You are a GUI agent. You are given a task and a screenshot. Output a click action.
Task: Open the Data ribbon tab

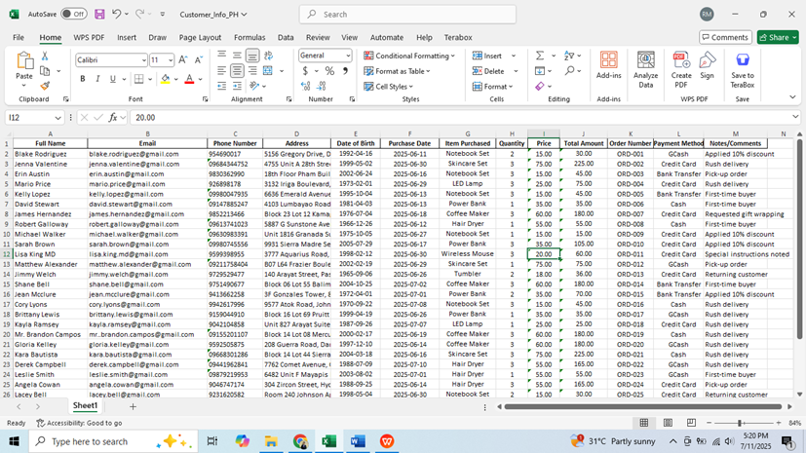point(286,37)
